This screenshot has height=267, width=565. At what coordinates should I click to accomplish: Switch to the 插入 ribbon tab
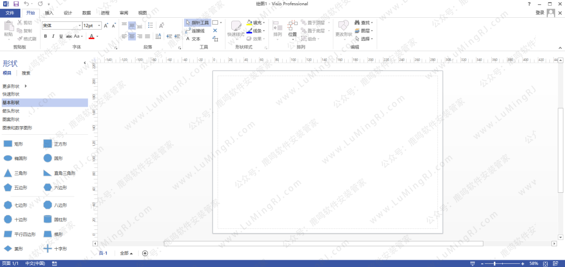coord(49,13)
